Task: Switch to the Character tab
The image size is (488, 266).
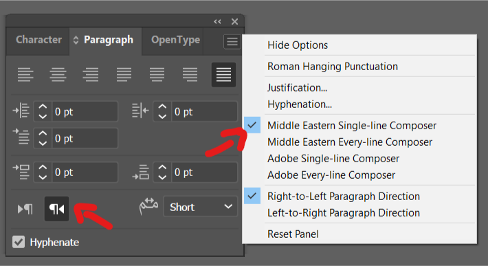Action: [x=38, y=40]
